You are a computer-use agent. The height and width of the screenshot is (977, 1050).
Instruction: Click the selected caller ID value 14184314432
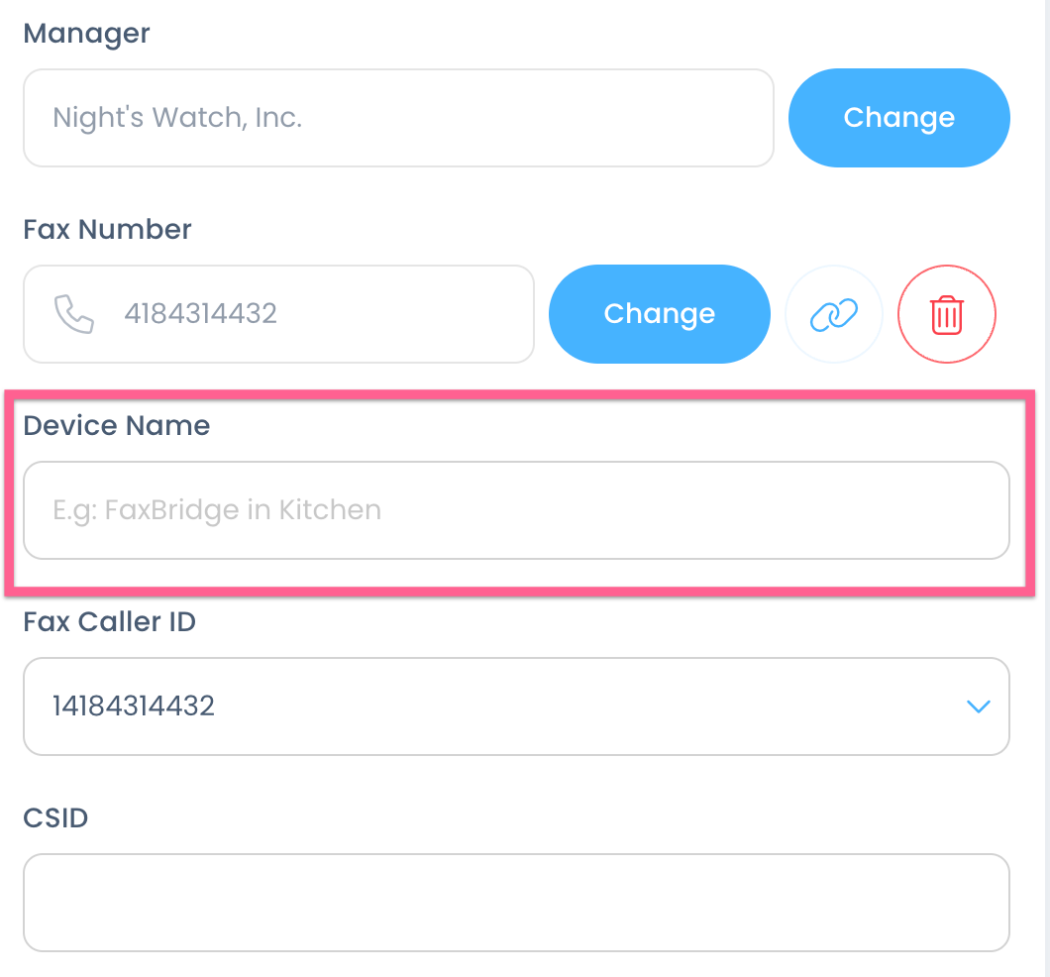tap(134, 706)
